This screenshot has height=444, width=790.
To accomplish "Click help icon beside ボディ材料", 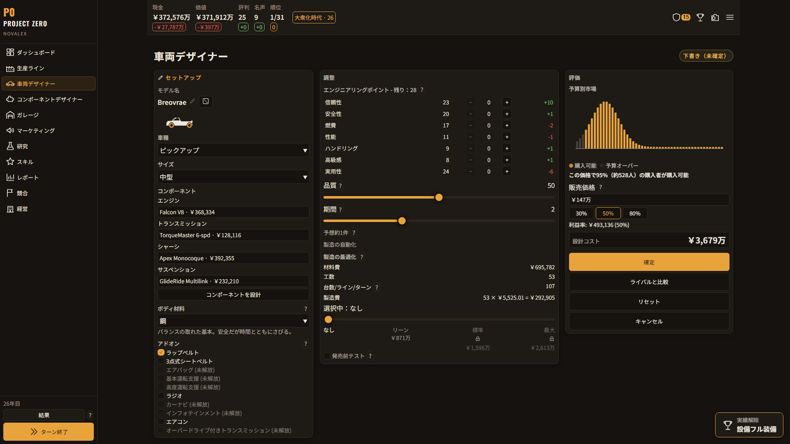I will (x=305, y=309).
